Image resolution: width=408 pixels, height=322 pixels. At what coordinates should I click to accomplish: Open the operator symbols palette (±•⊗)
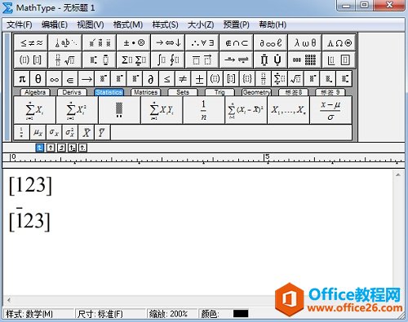coord(134,42)
